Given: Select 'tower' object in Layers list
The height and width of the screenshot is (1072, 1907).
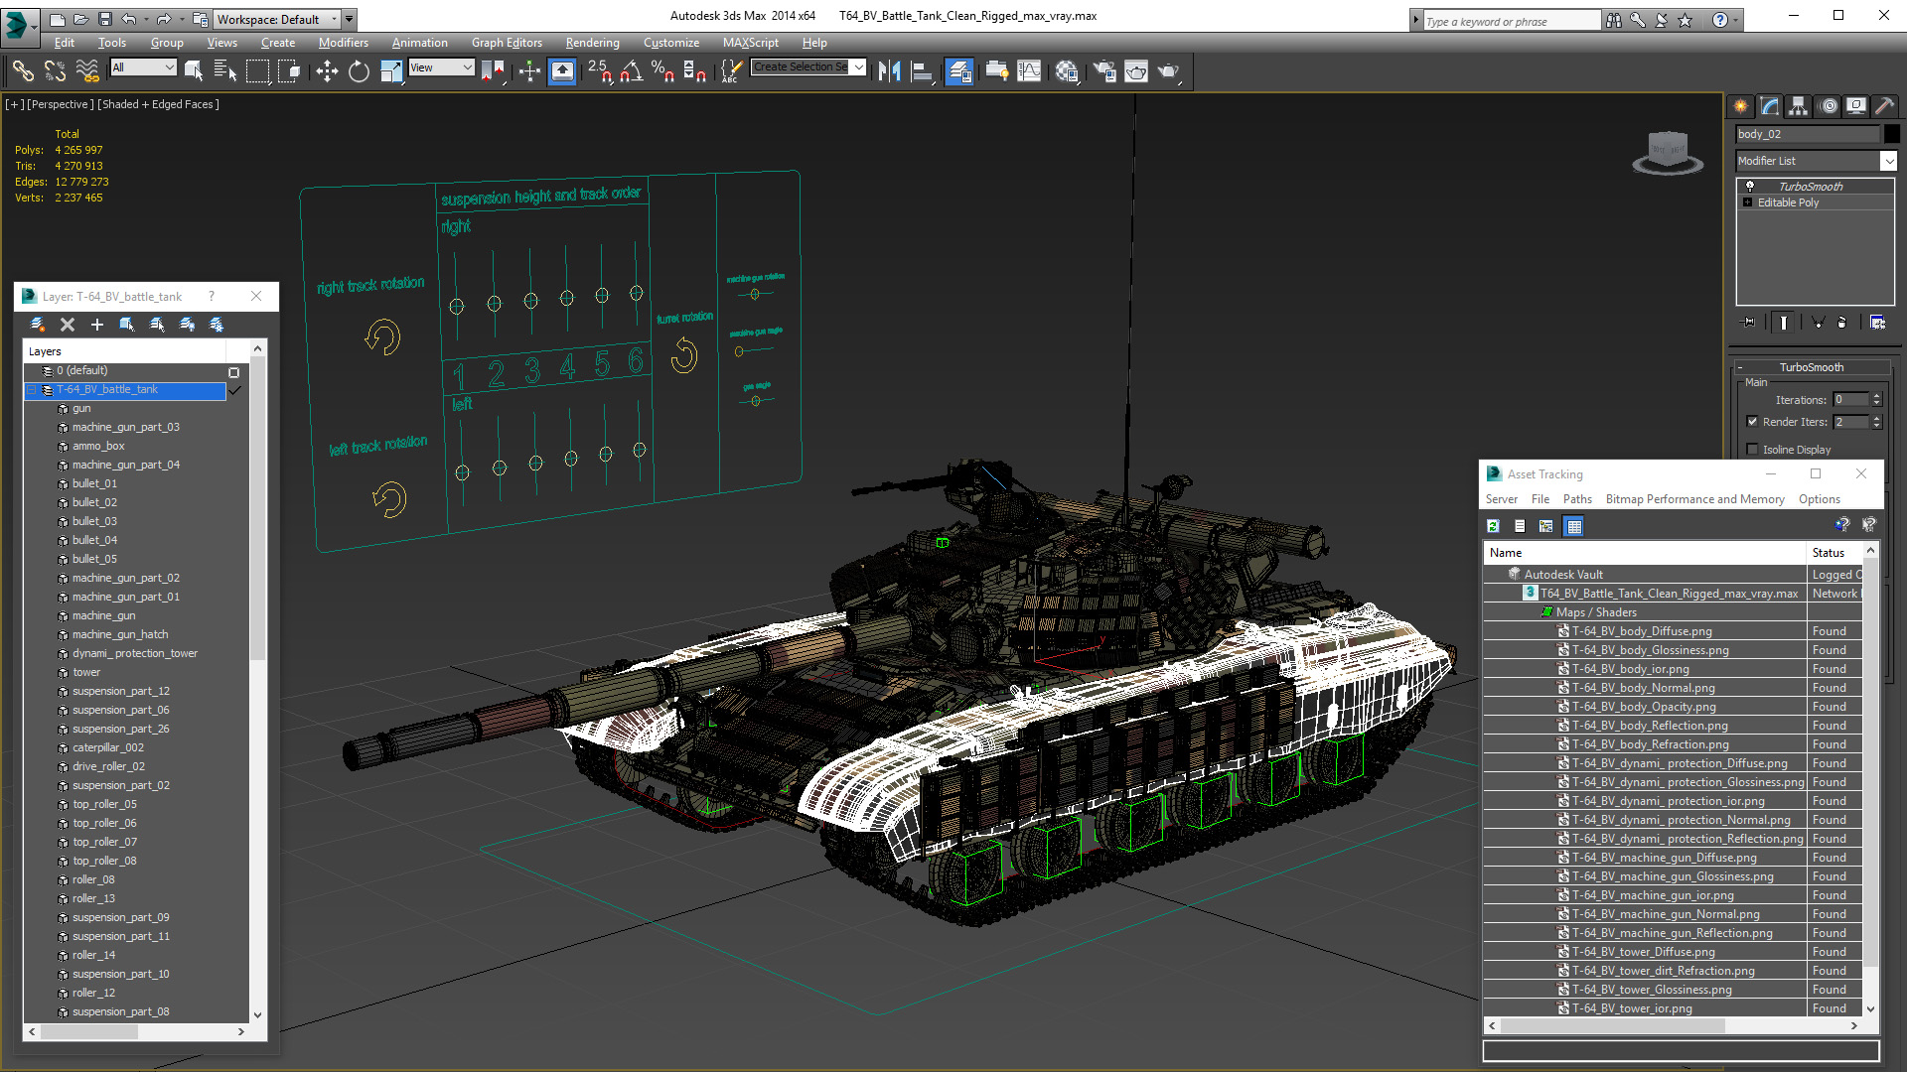Looking at the screenshot, I should (86, 672).
